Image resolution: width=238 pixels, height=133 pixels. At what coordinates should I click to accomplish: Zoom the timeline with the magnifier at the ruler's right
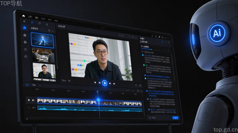[x=138, y=91]
